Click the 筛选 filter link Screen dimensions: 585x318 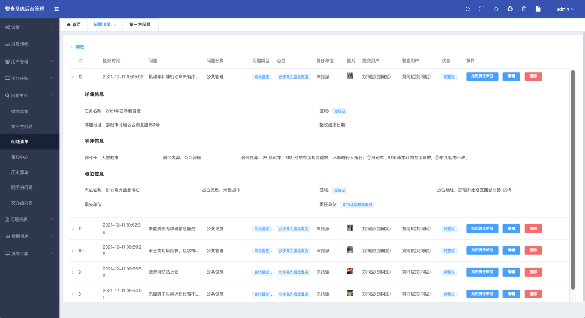point(77,47)
